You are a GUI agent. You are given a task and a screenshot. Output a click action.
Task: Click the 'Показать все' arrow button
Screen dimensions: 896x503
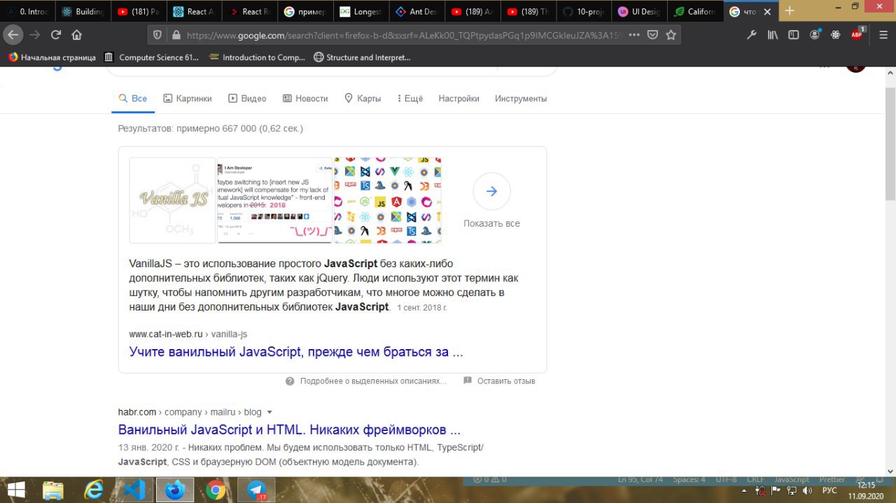point(491,191)
